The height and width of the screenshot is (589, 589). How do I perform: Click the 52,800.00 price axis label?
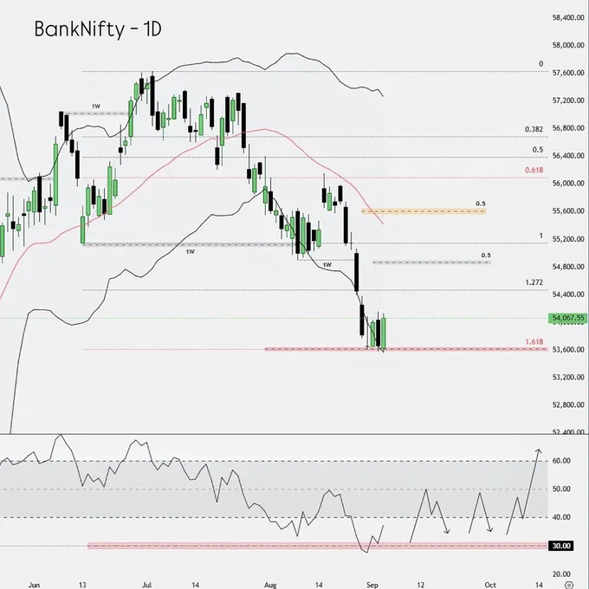(568, 405)
